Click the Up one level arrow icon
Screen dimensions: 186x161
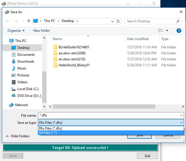28,21
